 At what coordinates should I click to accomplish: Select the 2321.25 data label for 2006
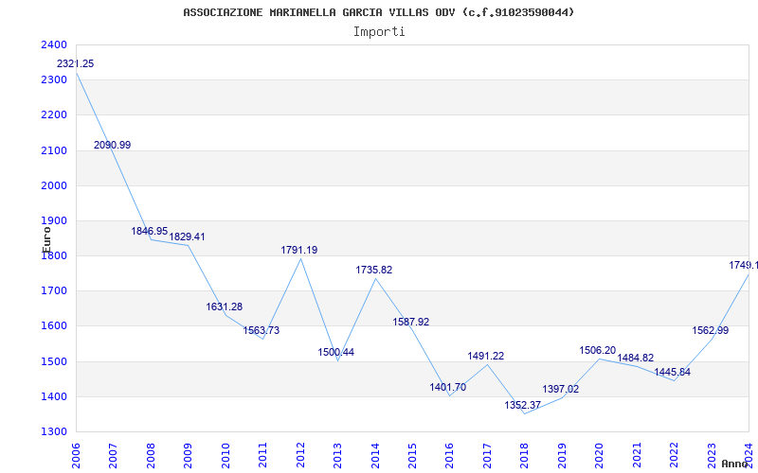[76, 63]
